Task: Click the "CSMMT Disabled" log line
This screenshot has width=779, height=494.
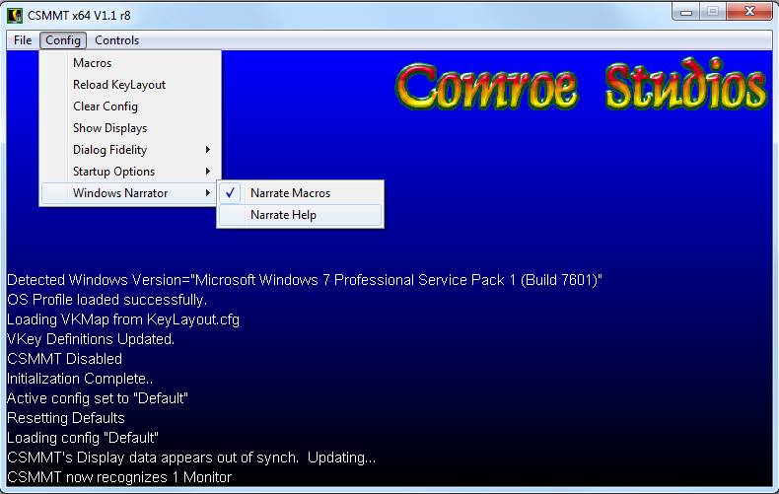Action: (x=64, y=359)
